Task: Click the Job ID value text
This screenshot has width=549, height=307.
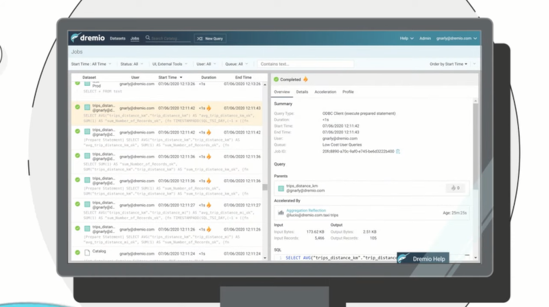Action: tap(358, 151)
